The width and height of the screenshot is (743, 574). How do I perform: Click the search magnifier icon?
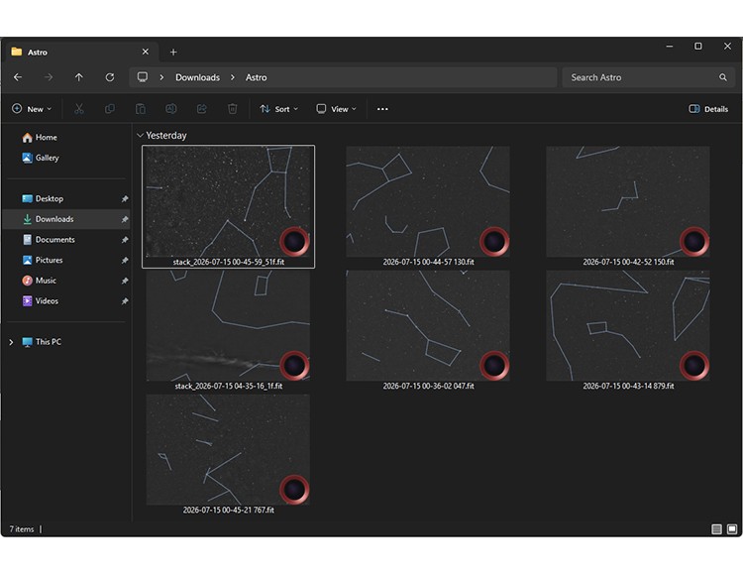[x=722, y=77]
